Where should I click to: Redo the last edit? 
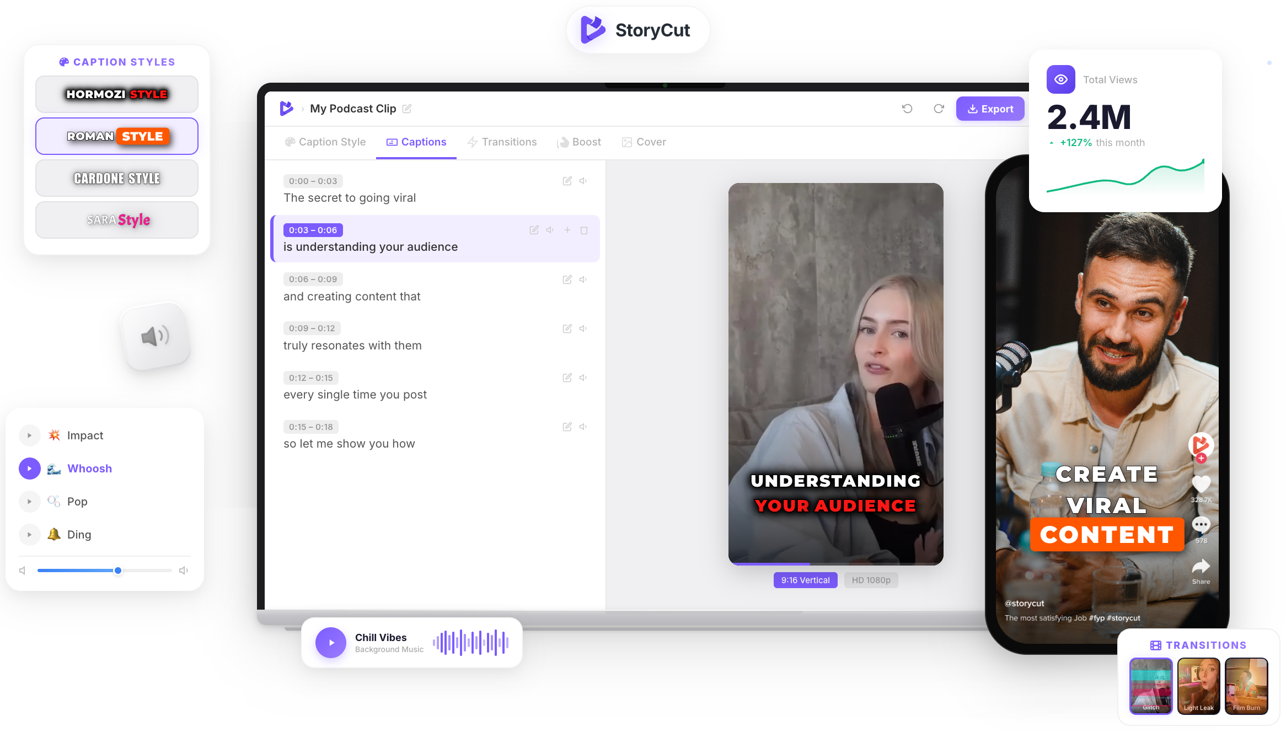pos(939,109)
